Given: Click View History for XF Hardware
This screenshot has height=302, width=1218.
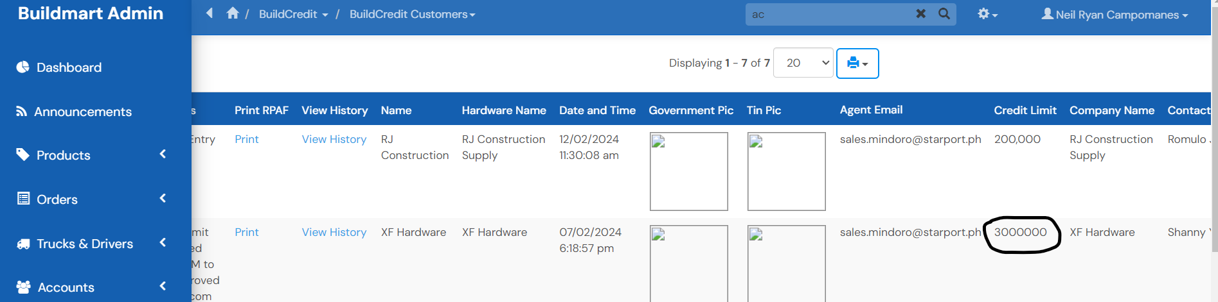Looking at the screenshot, I should point(334,232).
